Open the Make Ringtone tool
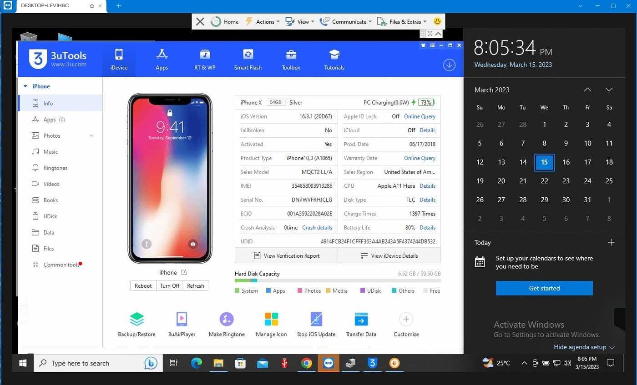637x385 pixels. [226, 324]
